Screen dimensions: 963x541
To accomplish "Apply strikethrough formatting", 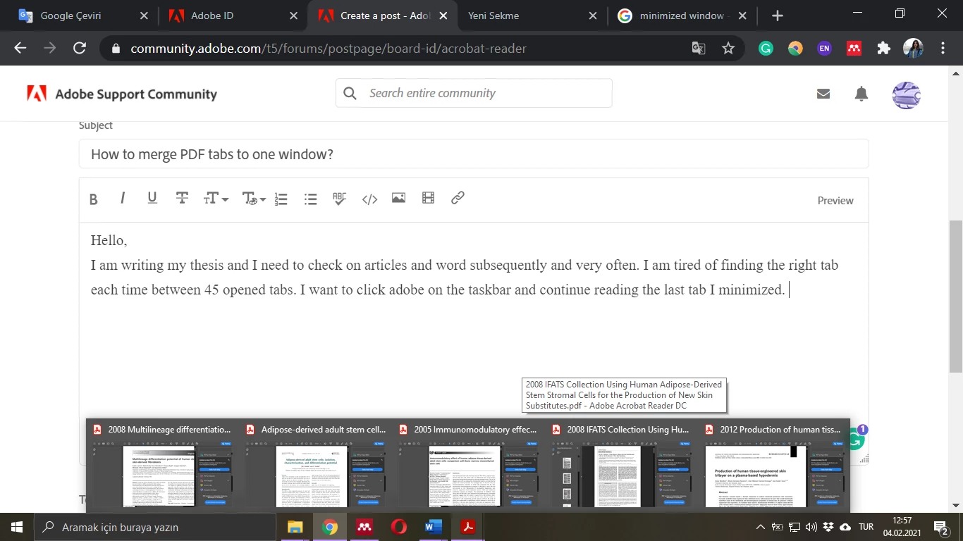I will click(x=182, y=198).
